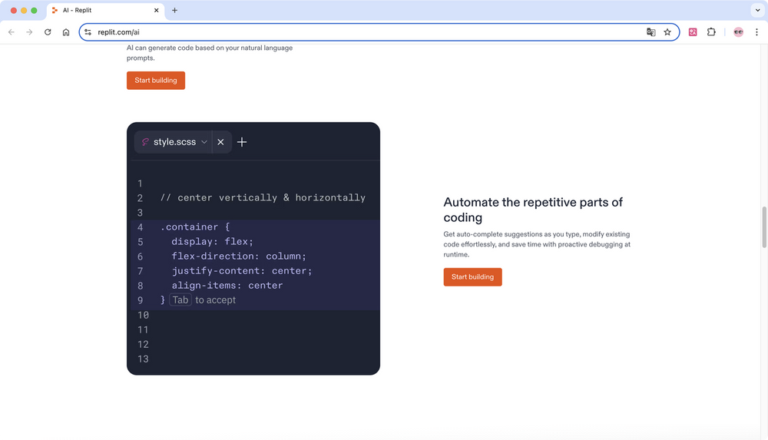Expand the style.scss file dropdown chevron
Screen dimensions: 768x440
(204, 142)
